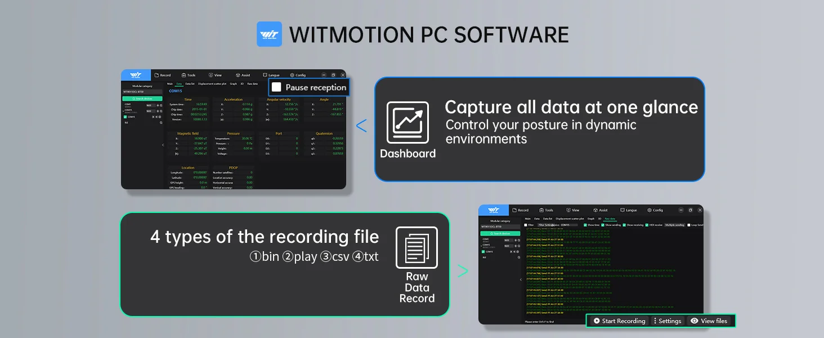Click BLE search icon in dashboard window
Screen dimensions: 824x338
click(161, 123)
